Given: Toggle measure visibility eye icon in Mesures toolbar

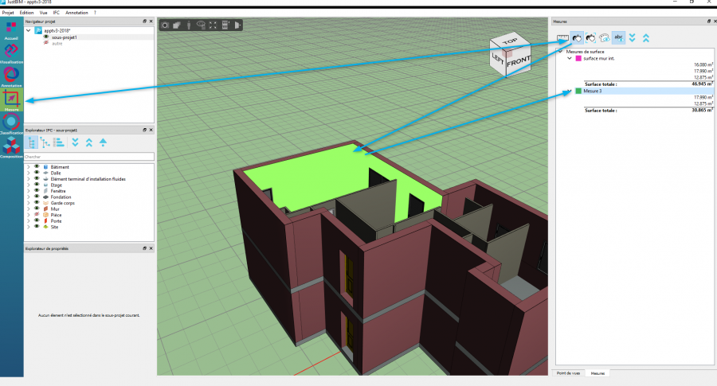Looking at the screenshot, I should coord(605,38).
